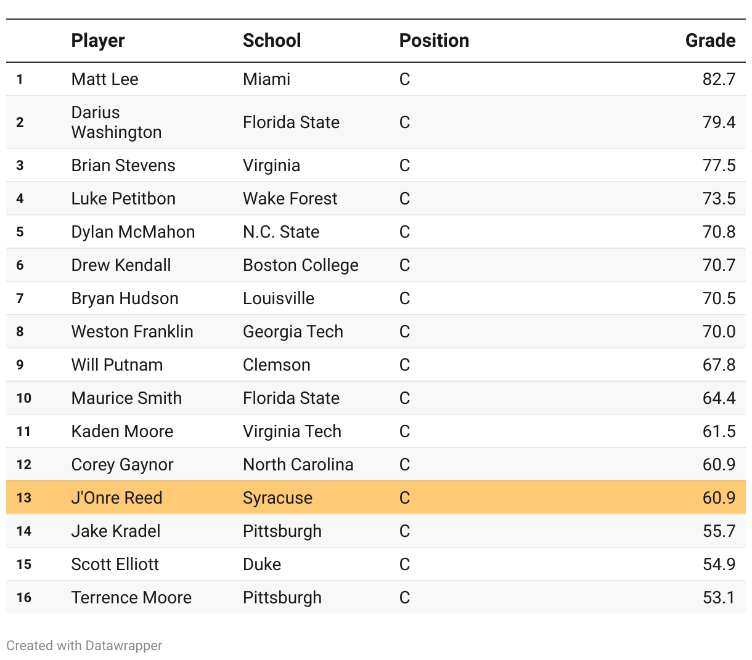Click the Player column header
This screenshot has height=660, width=752.
(98, 41)
